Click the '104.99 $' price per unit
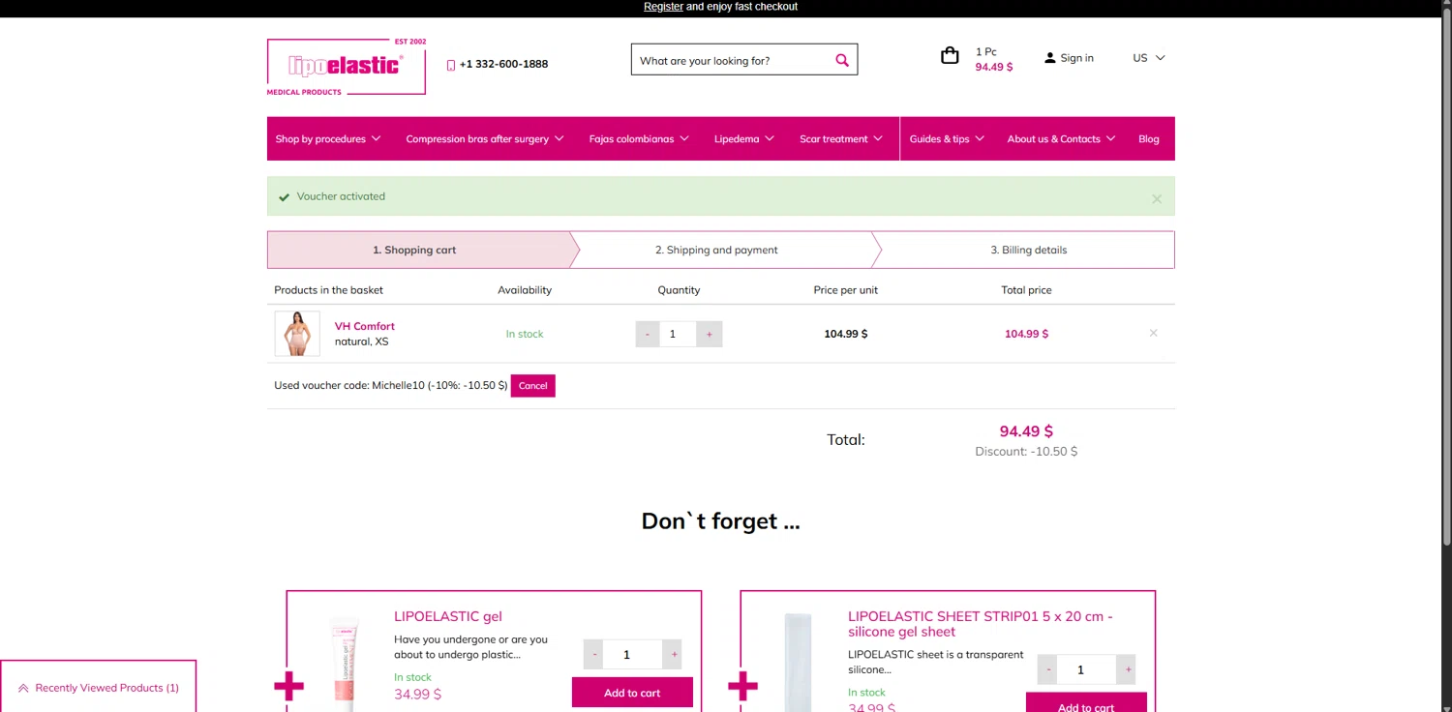The width and height of the screenshot is (1452, 712). click(x=846, y=334)
